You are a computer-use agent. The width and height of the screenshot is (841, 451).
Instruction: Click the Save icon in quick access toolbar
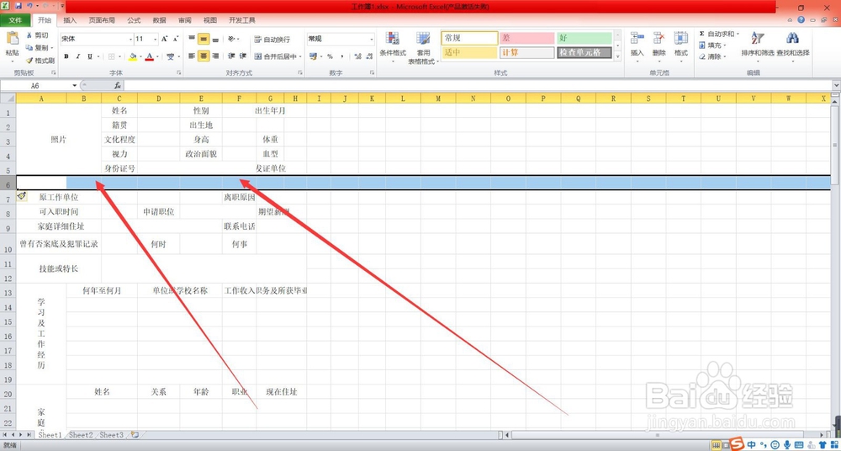click(x=19, y=6)
